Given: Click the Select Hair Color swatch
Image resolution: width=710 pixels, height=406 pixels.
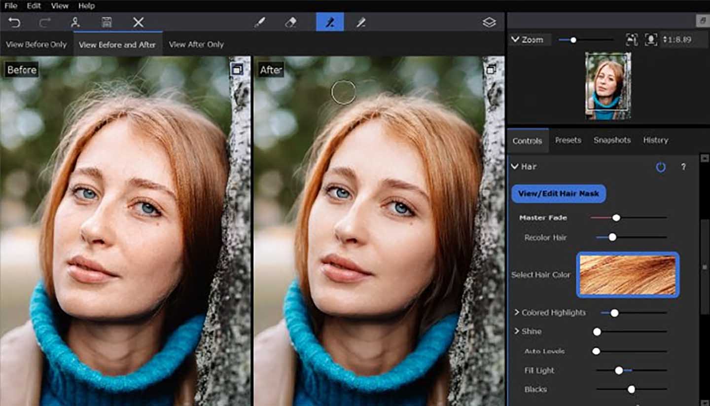Looking at the screenshot, I should pos(628,275).
